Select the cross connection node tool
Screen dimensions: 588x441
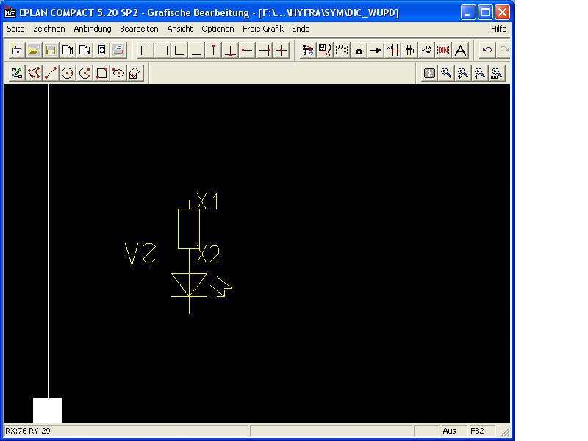(x=282, y=50)
